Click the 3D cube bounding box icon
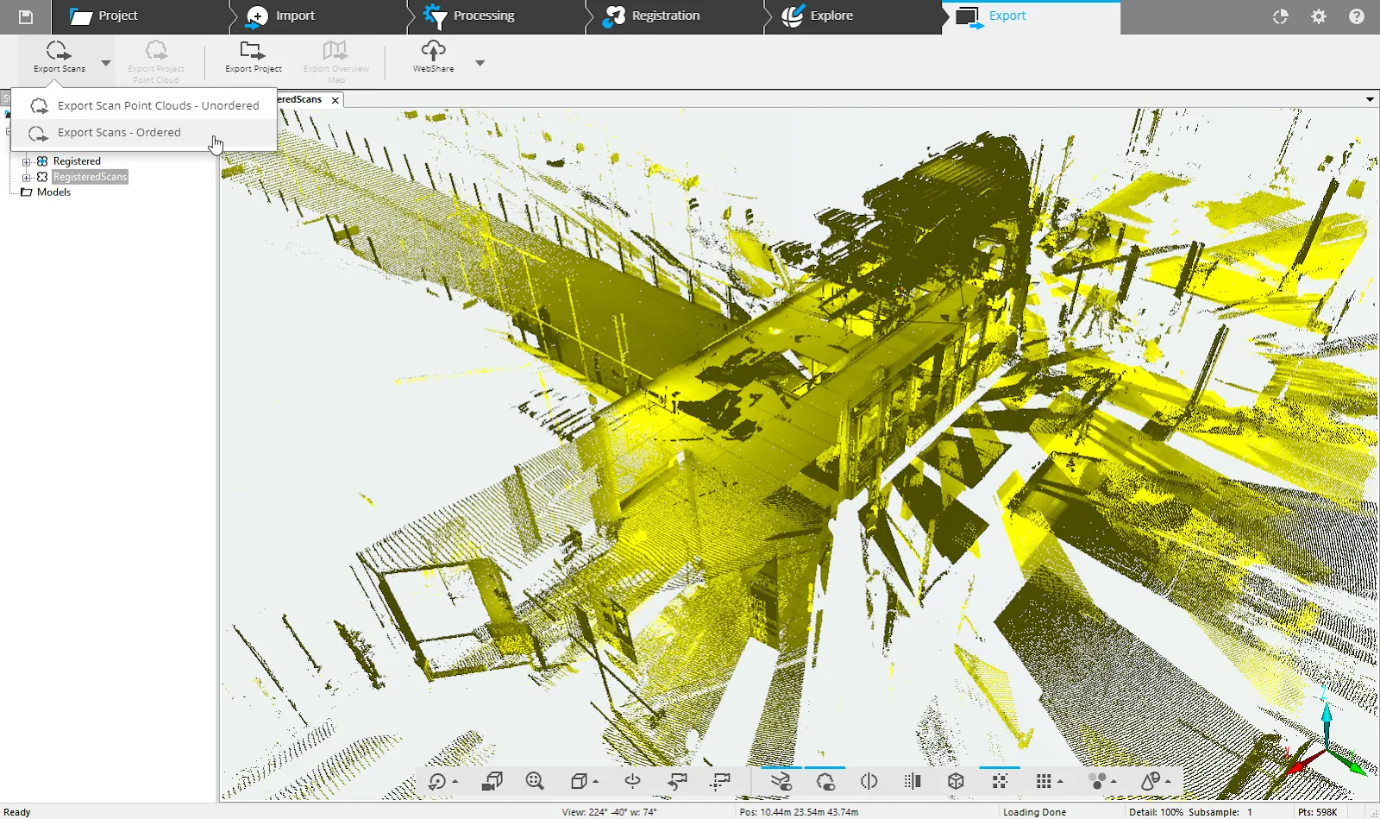1380x819 pixels. [956, 781]
